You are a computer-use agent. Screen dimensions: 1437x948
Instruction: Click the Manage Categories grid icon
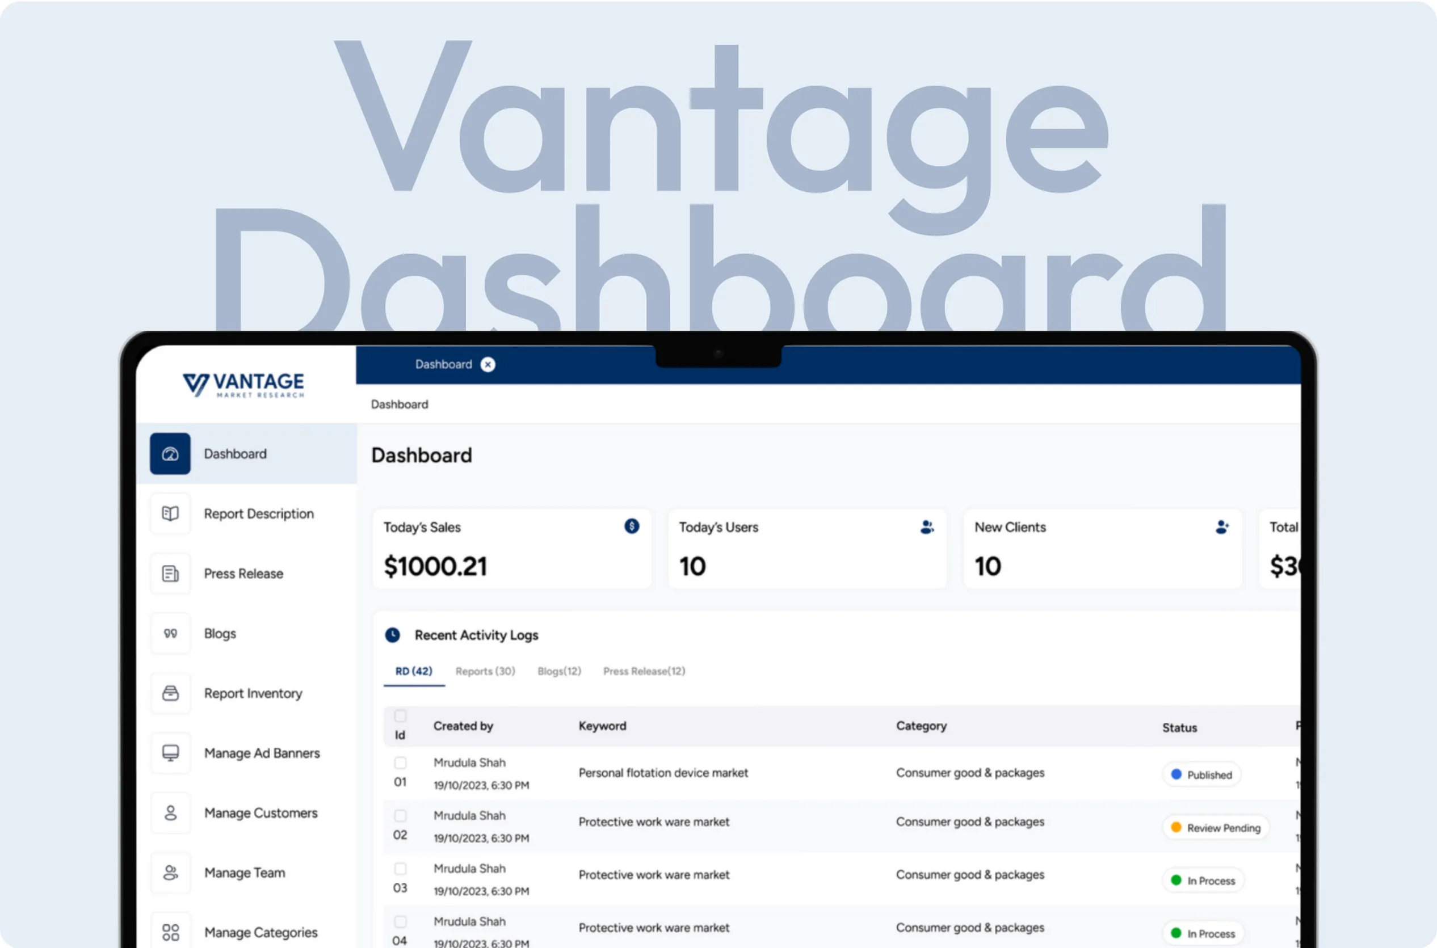tap(170, 932)
